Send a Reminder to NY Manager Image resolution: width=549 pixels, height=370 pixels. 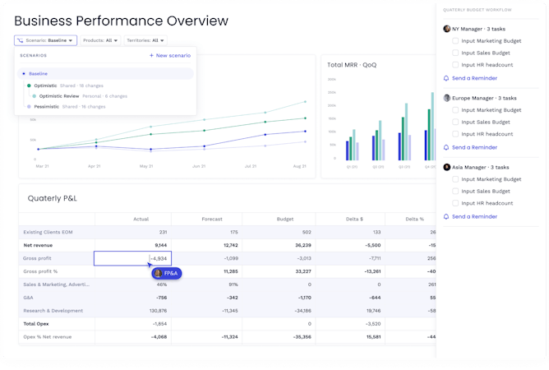(474, 78)
